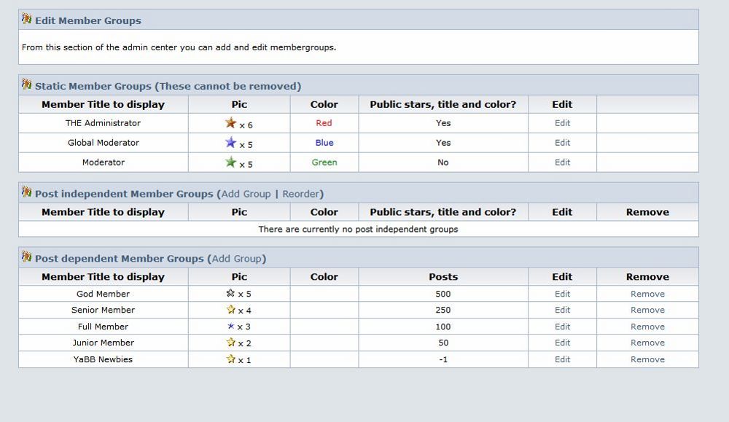Click the green star in Moderator row
Image resolution: width=729 pixels, height=422 pixels.
[x=231, y=162]
